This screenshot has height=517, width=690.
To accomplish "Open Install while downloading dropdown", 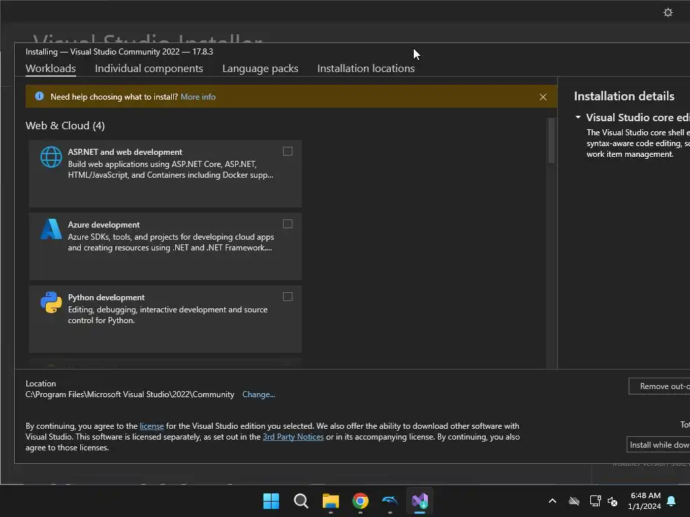I will 658,444.
